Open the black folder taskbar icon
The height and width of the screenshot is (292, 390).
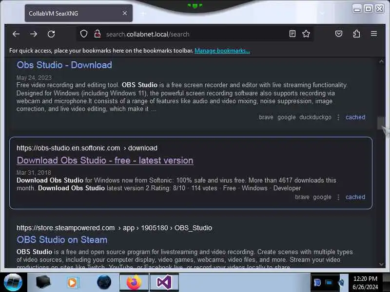(x=43, y=282)
